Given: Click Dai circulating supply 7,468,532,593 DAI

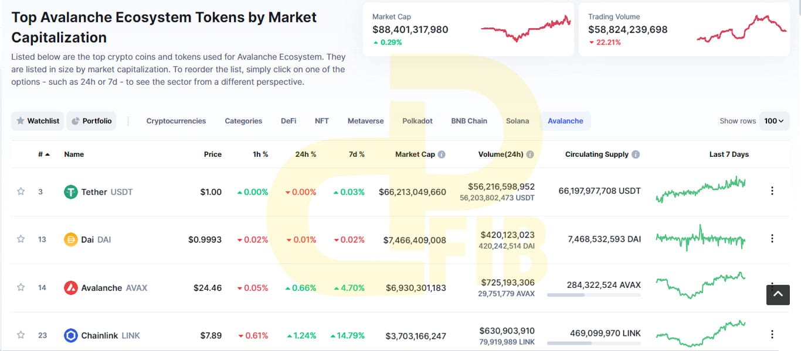Looking at the screenshot, I should tap(605, 239).
